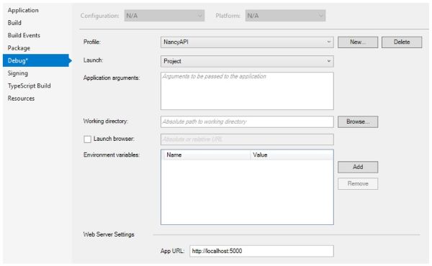Delete the selected profile
Viewport: 432px width, 266px height.
coord(402,42)
